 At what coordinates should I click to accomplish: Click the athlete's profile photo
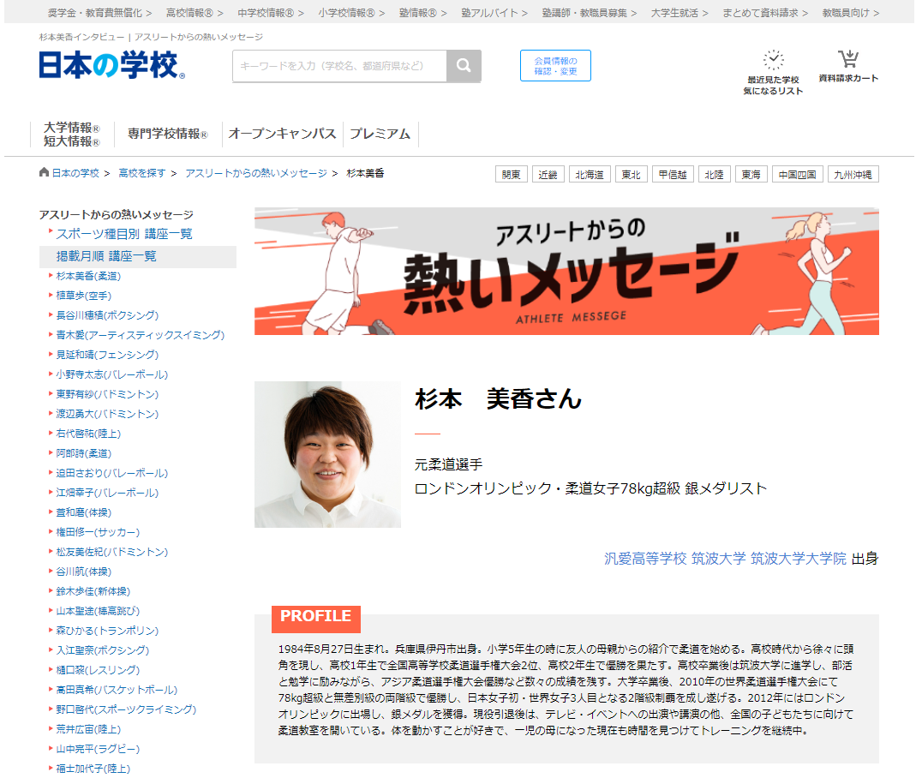click(x=327, y=454)
